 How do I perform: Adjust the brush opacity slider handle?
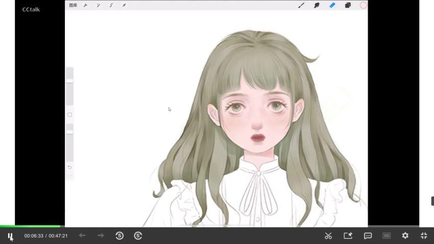point(70,132)
